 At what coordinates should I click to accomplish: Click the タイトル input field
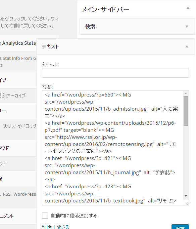click(x=115, y=73)
